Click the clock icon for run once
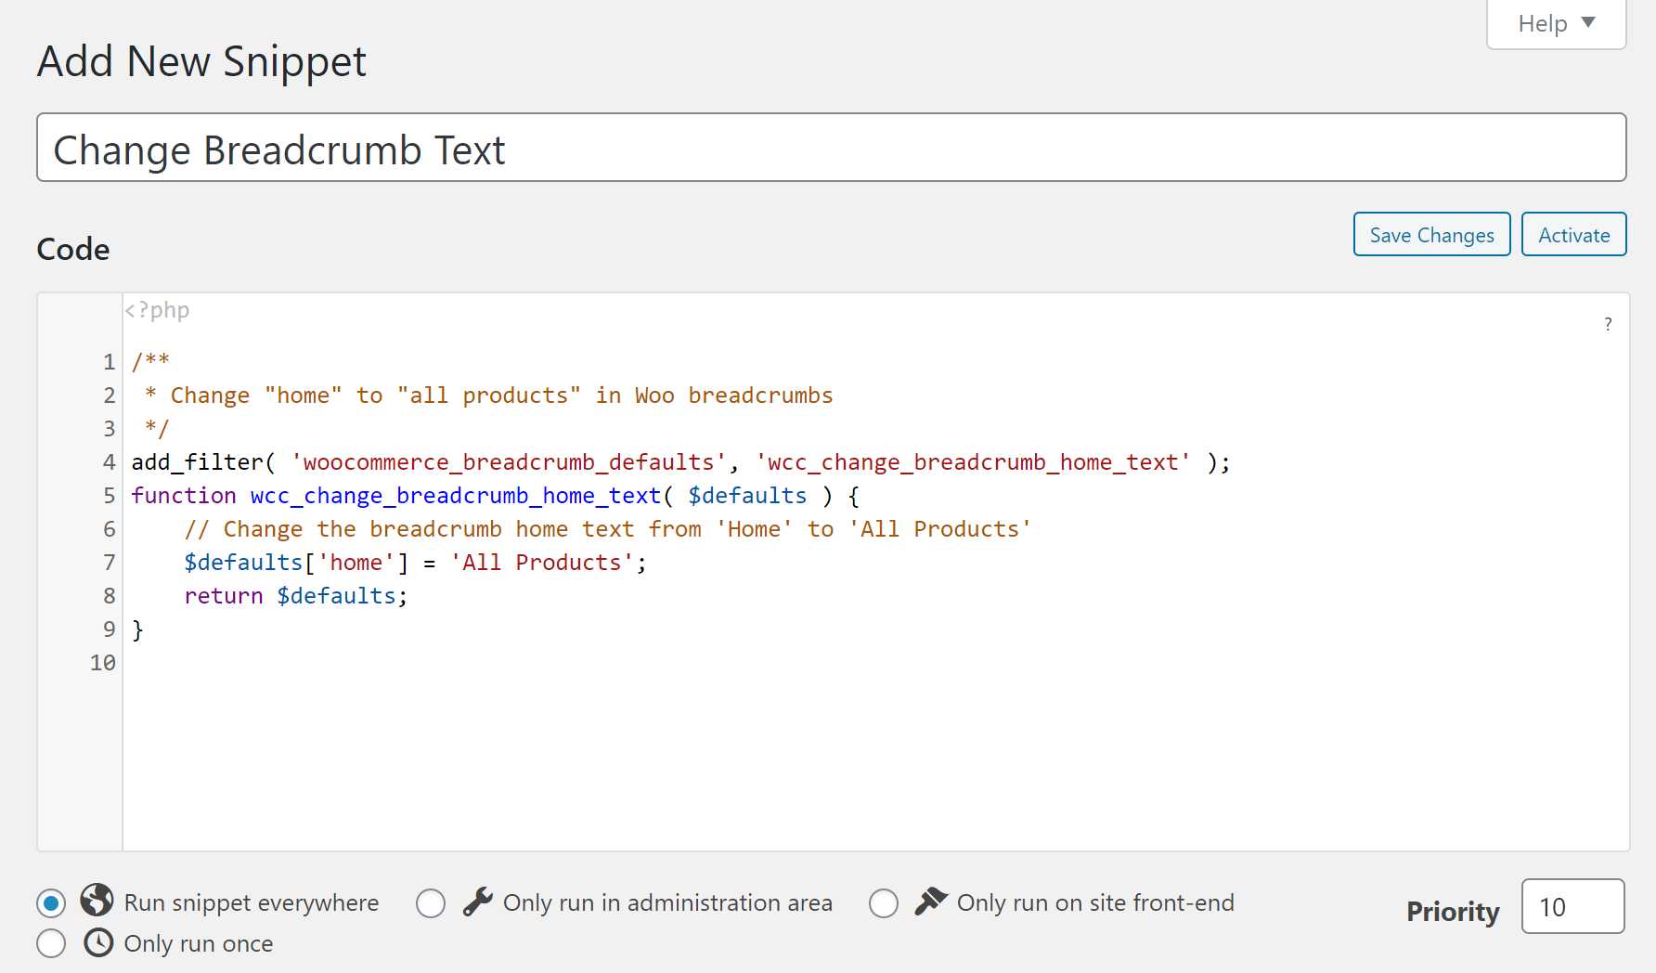1656x973 pixels. (98, 942)
